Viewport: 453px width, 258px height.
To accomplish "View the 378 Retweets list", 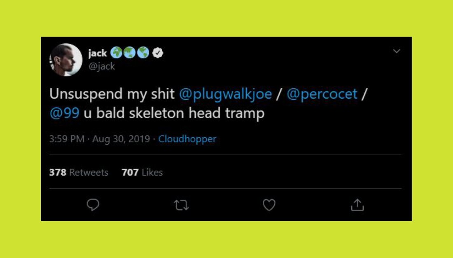I will (79, 173).
